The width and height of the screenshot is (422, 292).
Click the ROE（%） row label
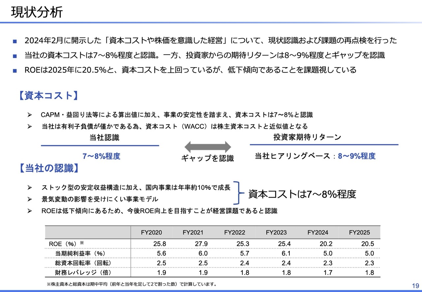63,244
